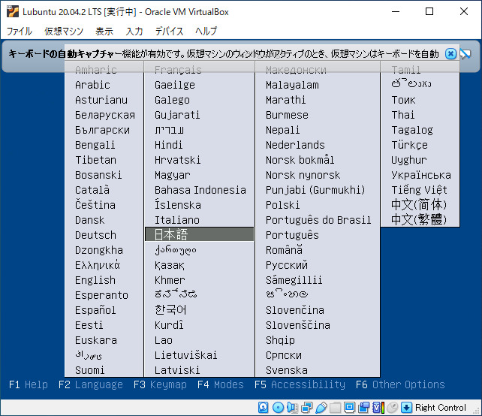The height and width of the screenshot is (416, 482).
Task: Click the audio status icon in status bar
Action: [x=292, y=408]
